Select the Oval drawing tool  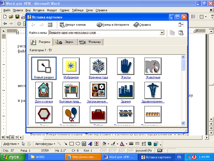pos(78,144)
